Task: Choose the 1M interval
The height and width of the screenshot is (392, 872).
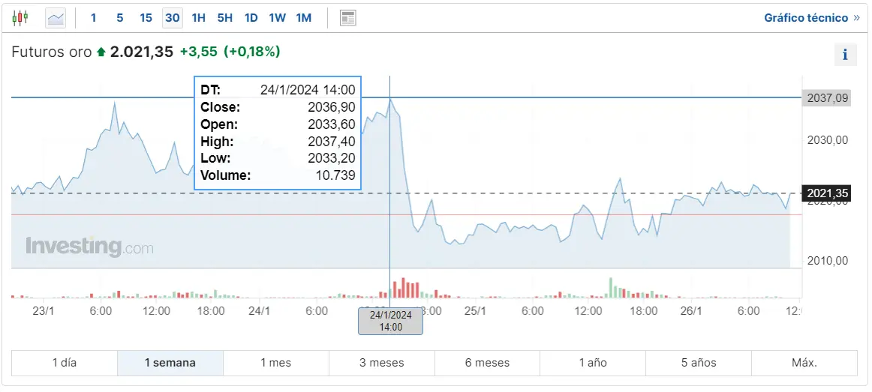Action: point(303,17)
